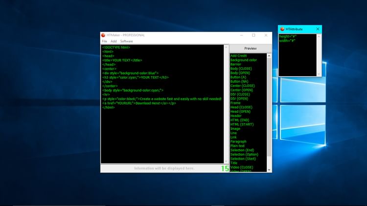Click the h3 color:cyan code line
This screenshot has width=367, height=206.
pos(135,77)
